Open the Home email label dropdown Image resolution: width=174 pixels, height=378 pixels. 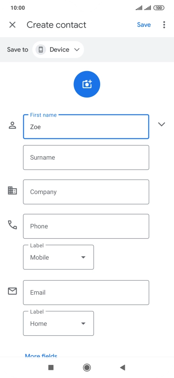click(x=59, y=324)
